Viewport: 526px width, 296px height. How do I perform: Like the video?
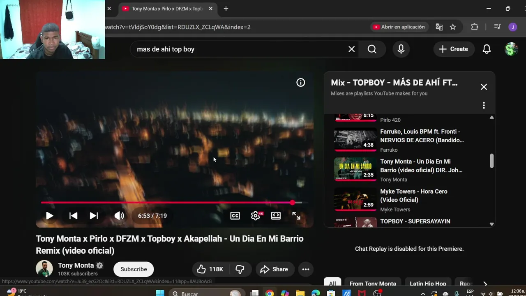point(210,269)
